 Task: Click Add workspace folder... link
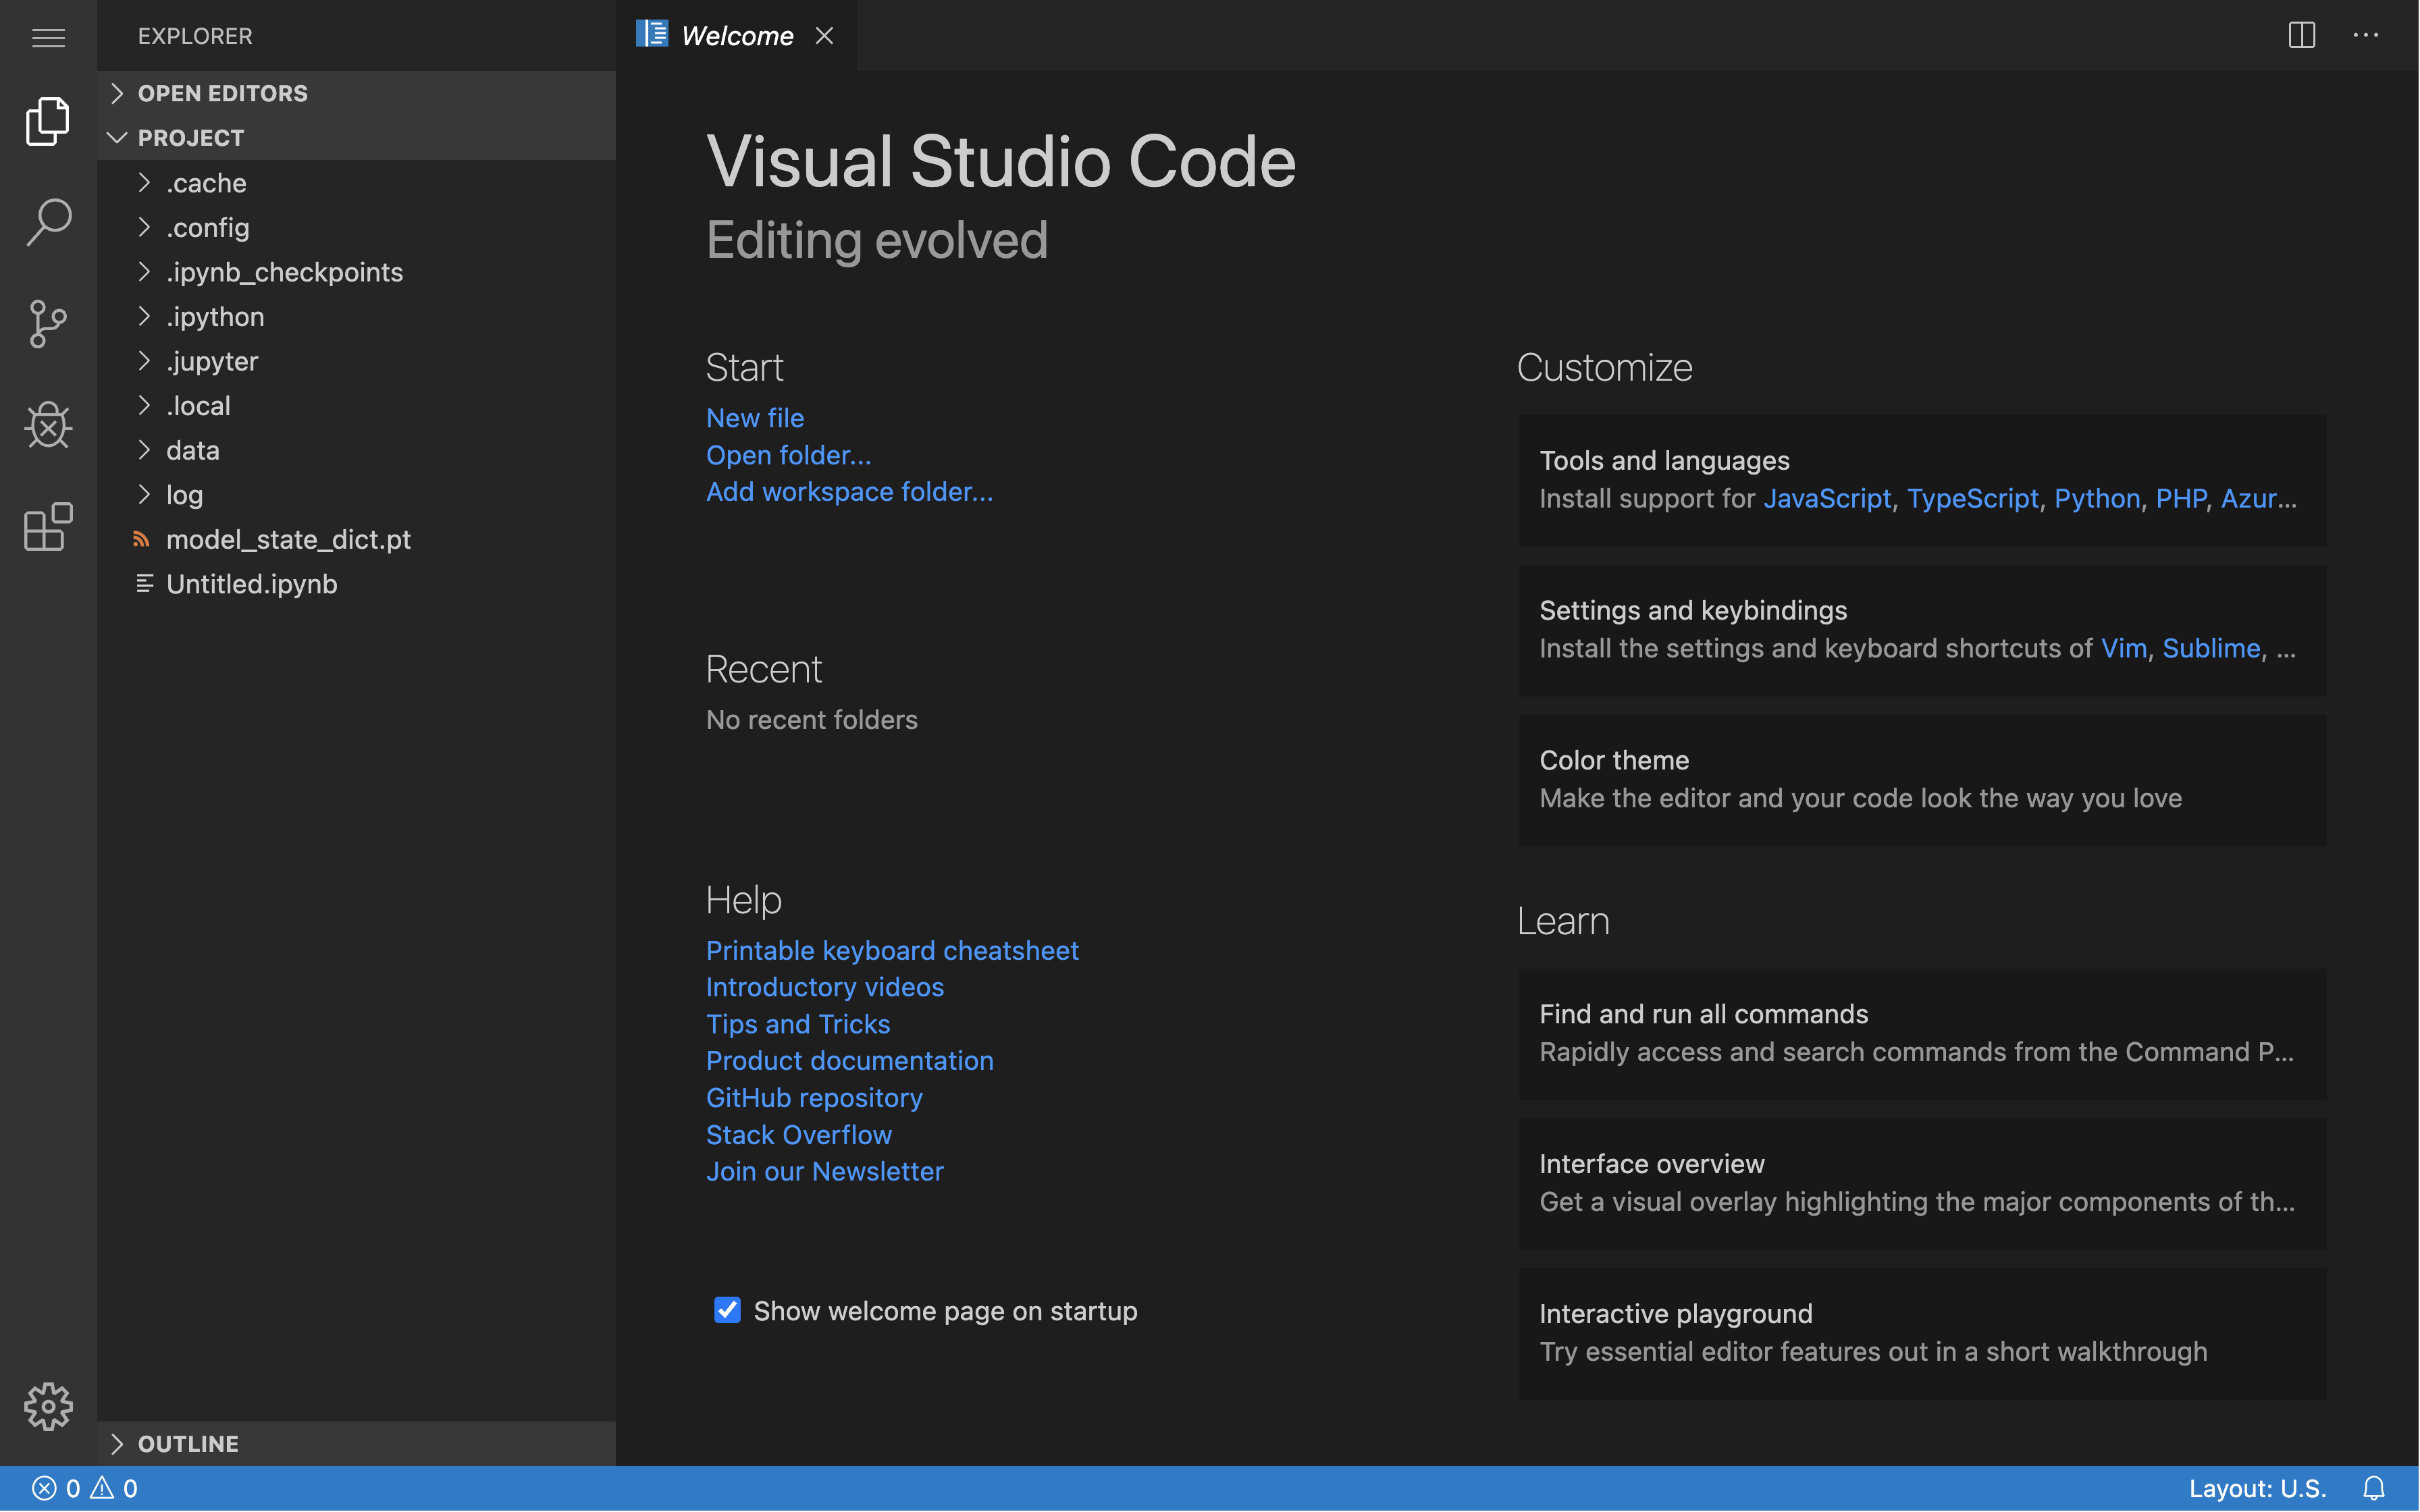click(850, 492)
